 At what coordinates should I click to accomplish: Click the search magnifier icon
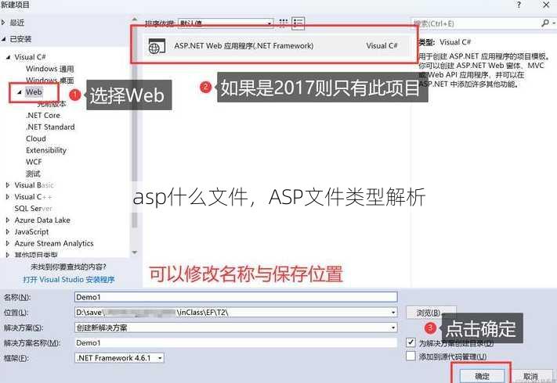click(545, 23)
